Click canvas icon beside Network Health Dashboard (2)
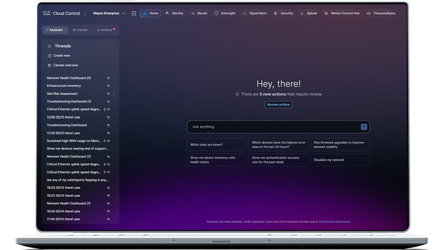The image size is (444, 250). point(108,157)
